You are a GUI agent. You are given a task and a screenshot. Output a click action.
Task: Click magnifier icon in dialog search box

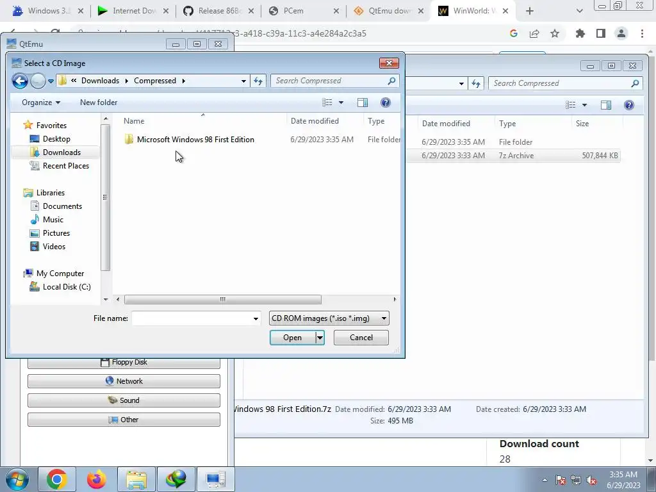pyautogui.click(x=391, y=81)
